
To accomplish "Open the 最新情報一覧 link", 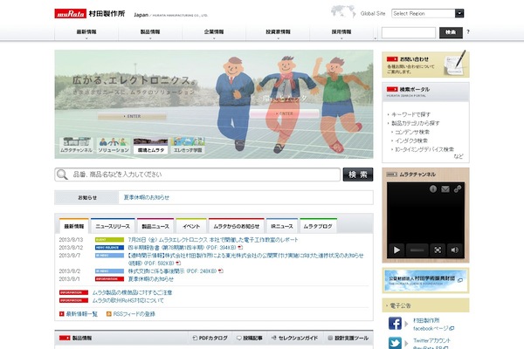I will [x=81, y=314].
